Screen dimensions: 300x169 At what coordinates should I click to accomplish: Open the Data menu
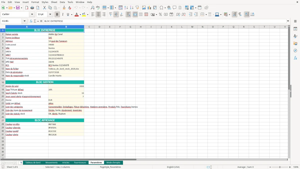click(62, 2)
